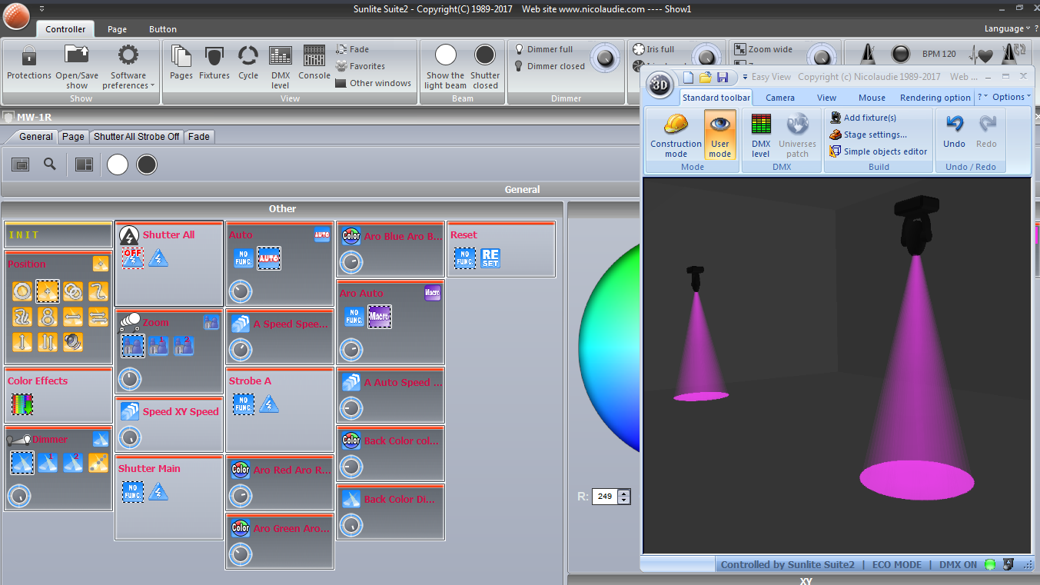Click the green DMX ON status indicator

(x=990, y=565)
